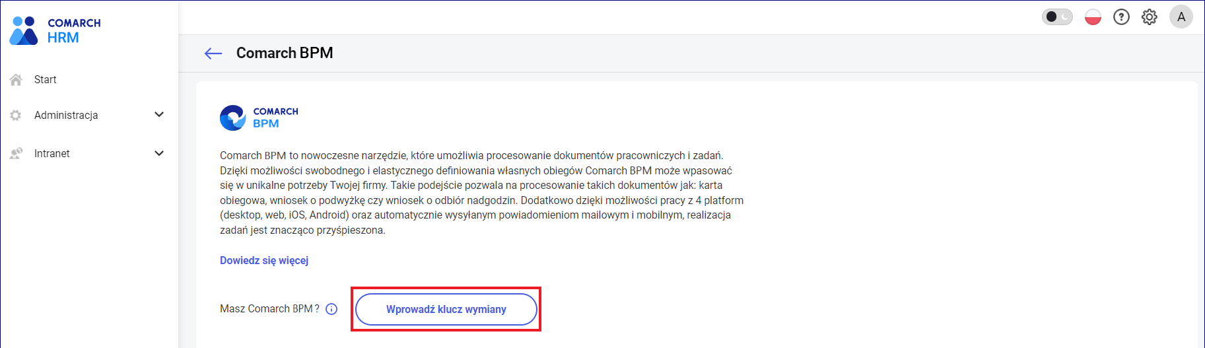The width and height of the screenshot is (1205, 348).
Task: Select the Start menu item
Action: 46,80
